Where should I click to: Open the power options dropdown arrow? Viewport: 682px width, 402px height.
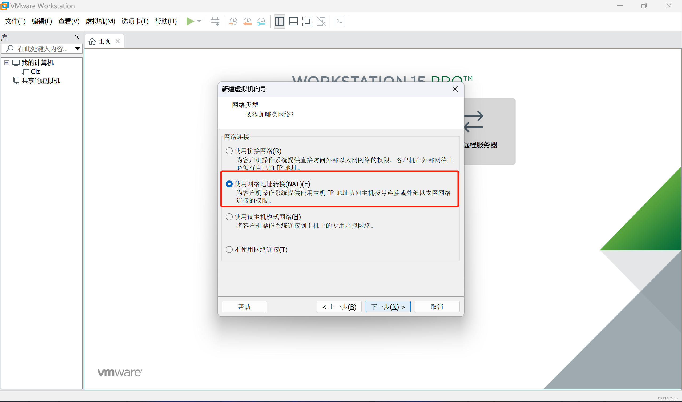click(x=200, y=21)
